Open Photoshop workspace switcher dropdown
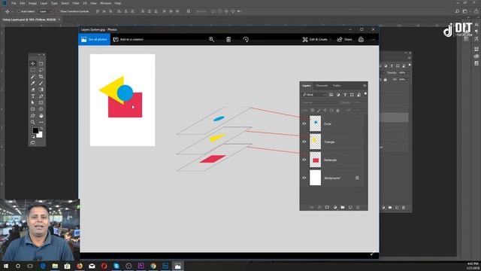This screenshot has width=481, height=271. click(x=466, y=11)
